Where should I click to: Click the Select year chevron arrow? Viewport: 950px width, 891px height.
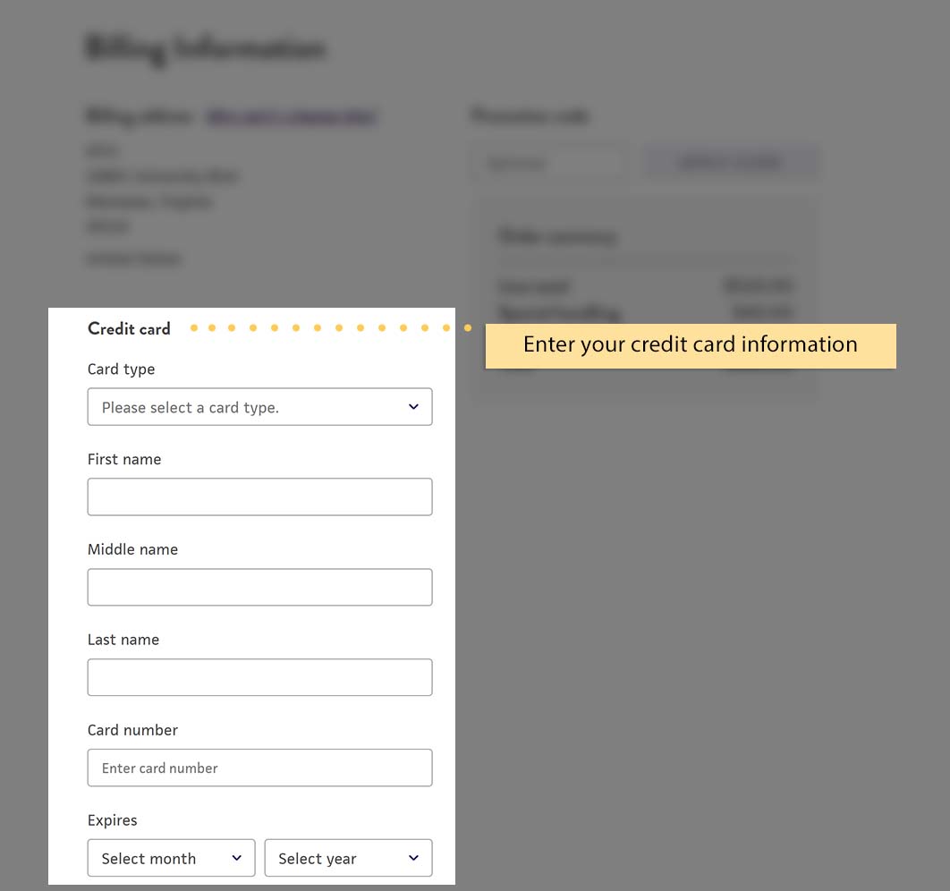point(413,858)
